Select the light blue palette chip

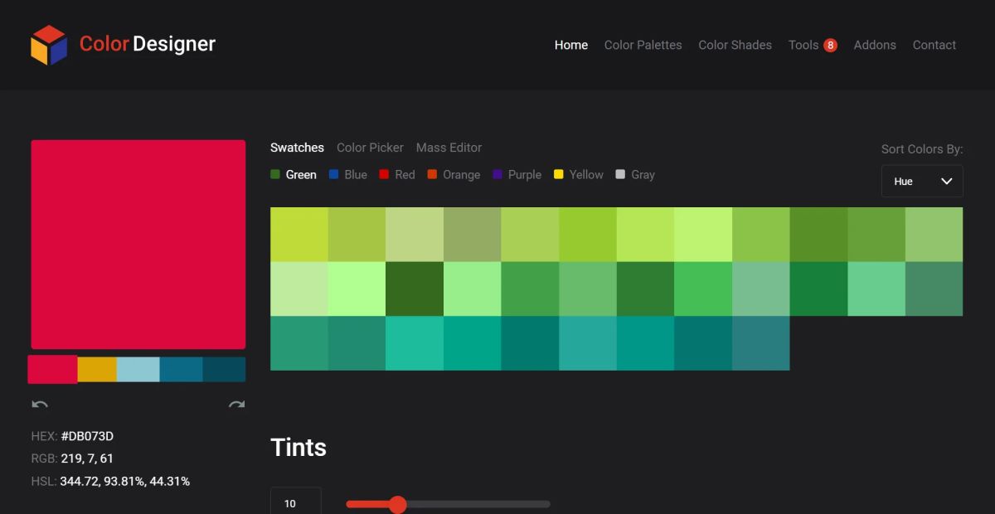(x=138, y=370)
